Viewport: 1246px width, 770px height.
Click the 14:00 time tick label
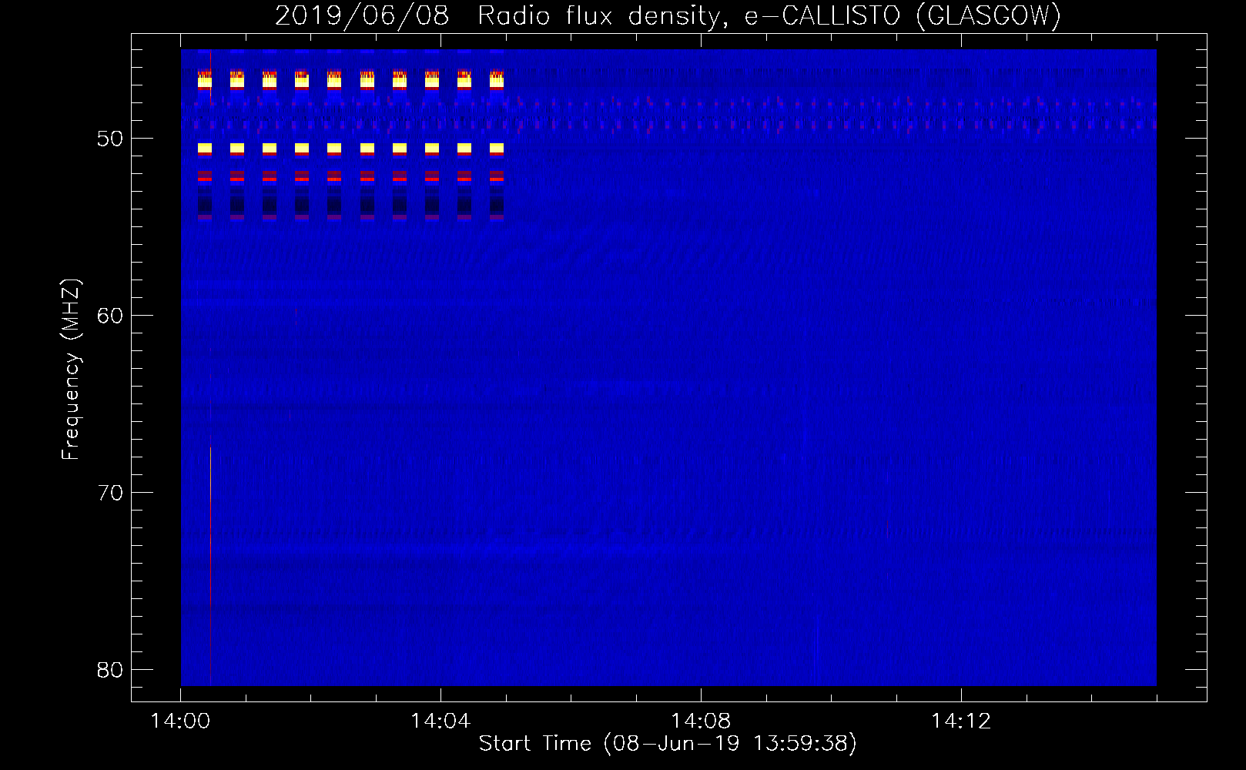pyautogui.click(x=180, y=721)
